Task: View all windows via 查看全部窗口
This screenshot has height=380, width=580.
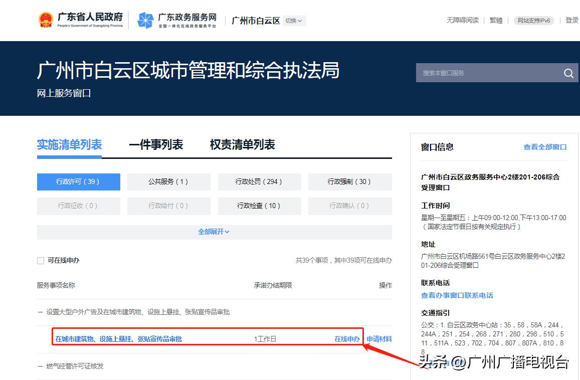Action: pyautogui.click(x=545, y=147)
